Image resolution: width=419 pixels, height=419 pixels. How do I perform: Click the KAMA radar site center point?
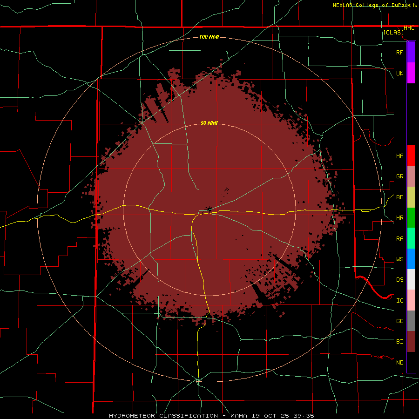[209, 209]
